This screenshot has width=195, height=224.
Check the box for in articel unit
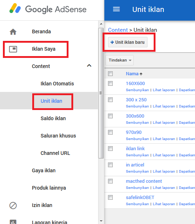pos(110,165)
